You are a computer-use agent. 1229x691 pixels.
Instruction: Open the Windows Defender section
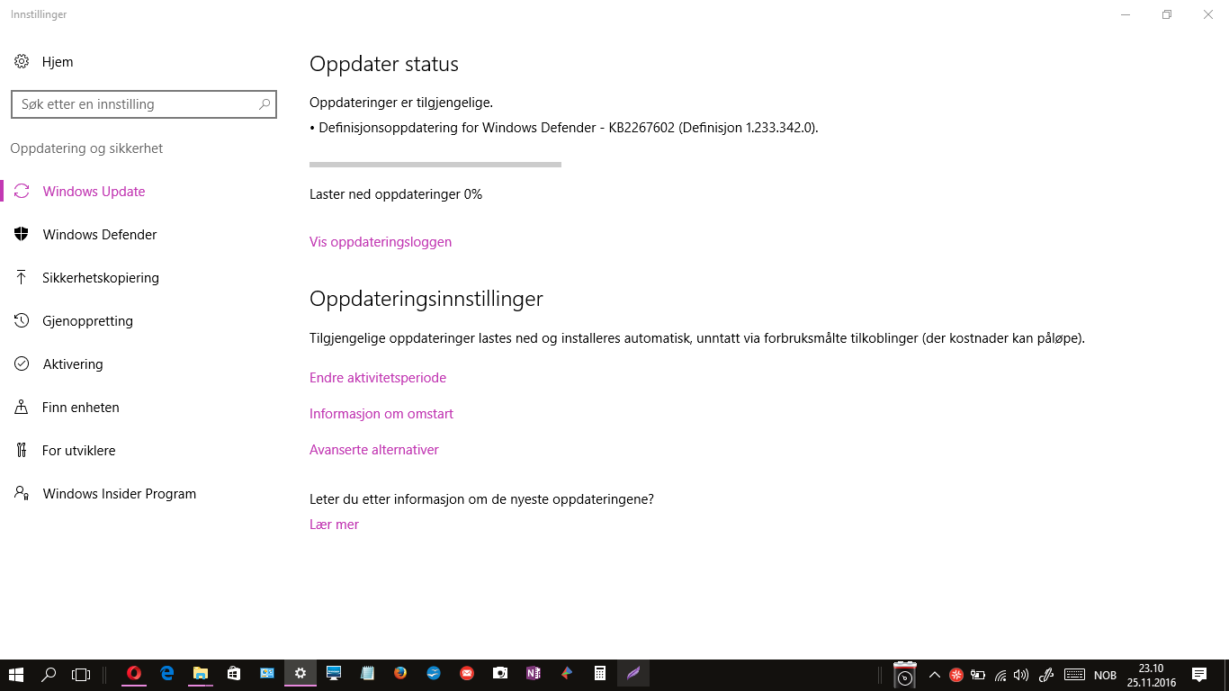[x=144, y=235]
